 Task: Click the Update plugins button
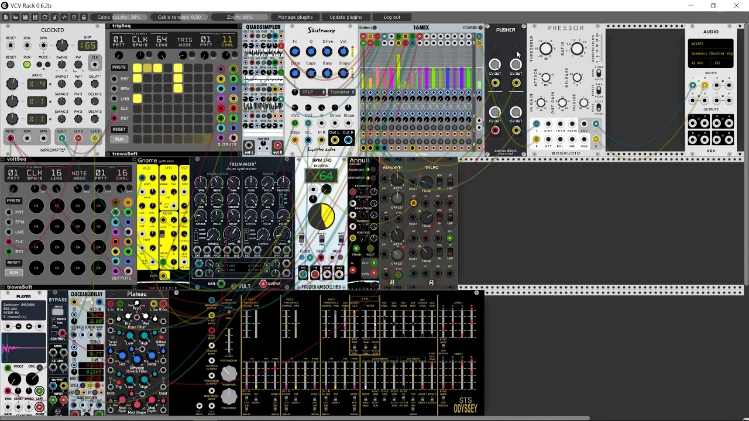coord(346,17)
